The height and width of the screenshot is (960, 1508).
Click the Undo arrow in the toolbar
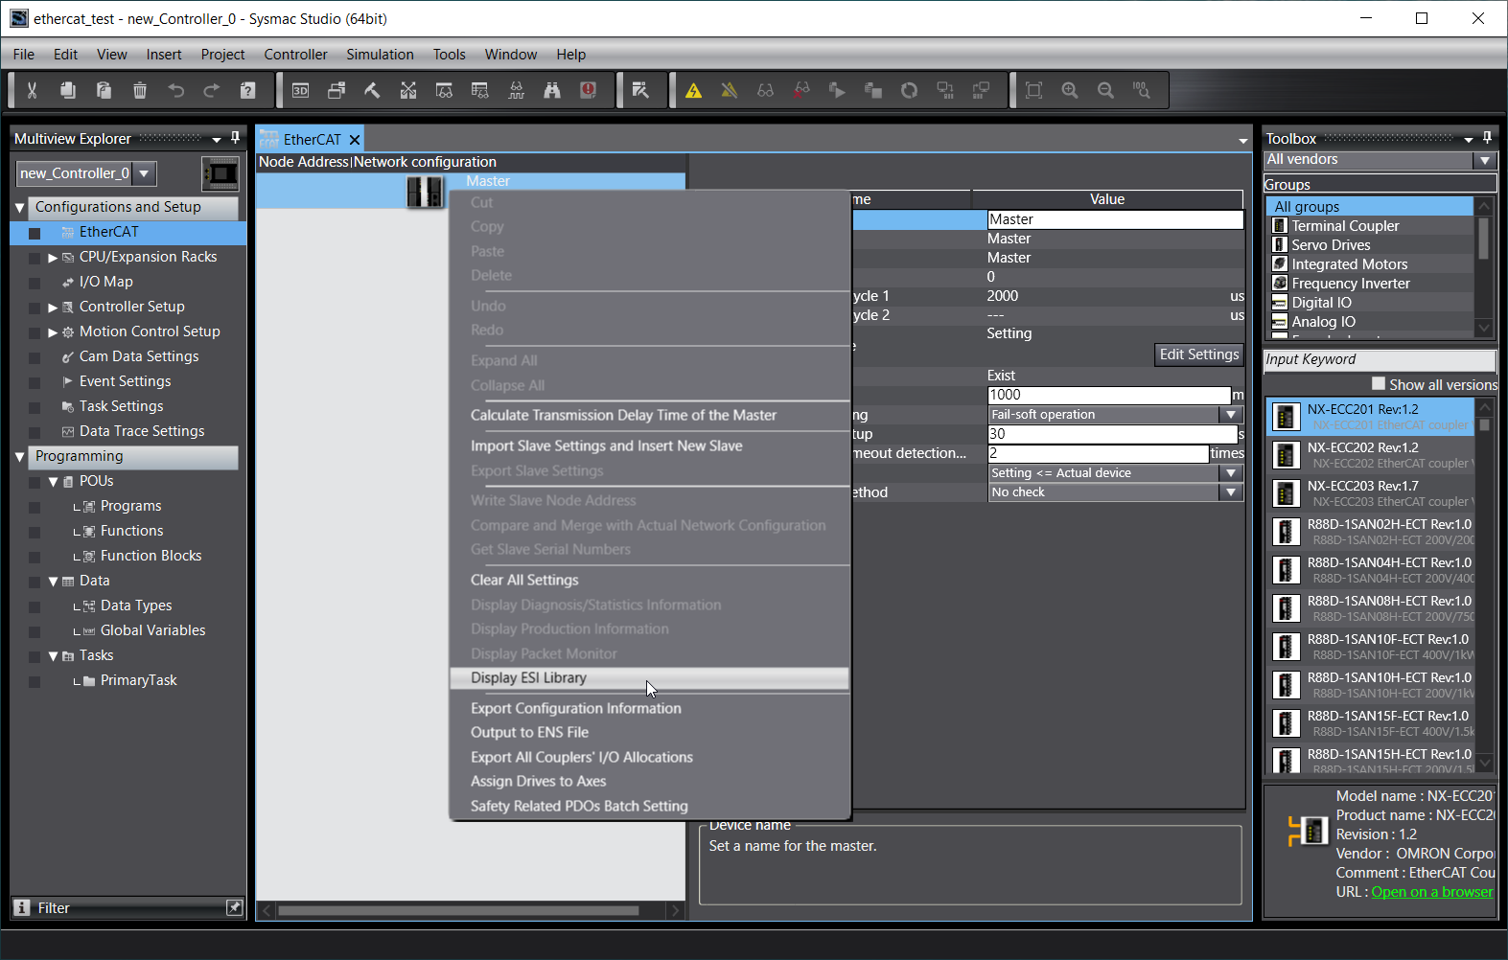(x=176, y=90)
